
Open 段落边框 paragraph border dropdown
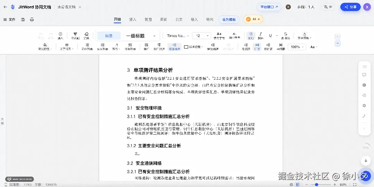(x=194, y=47)
